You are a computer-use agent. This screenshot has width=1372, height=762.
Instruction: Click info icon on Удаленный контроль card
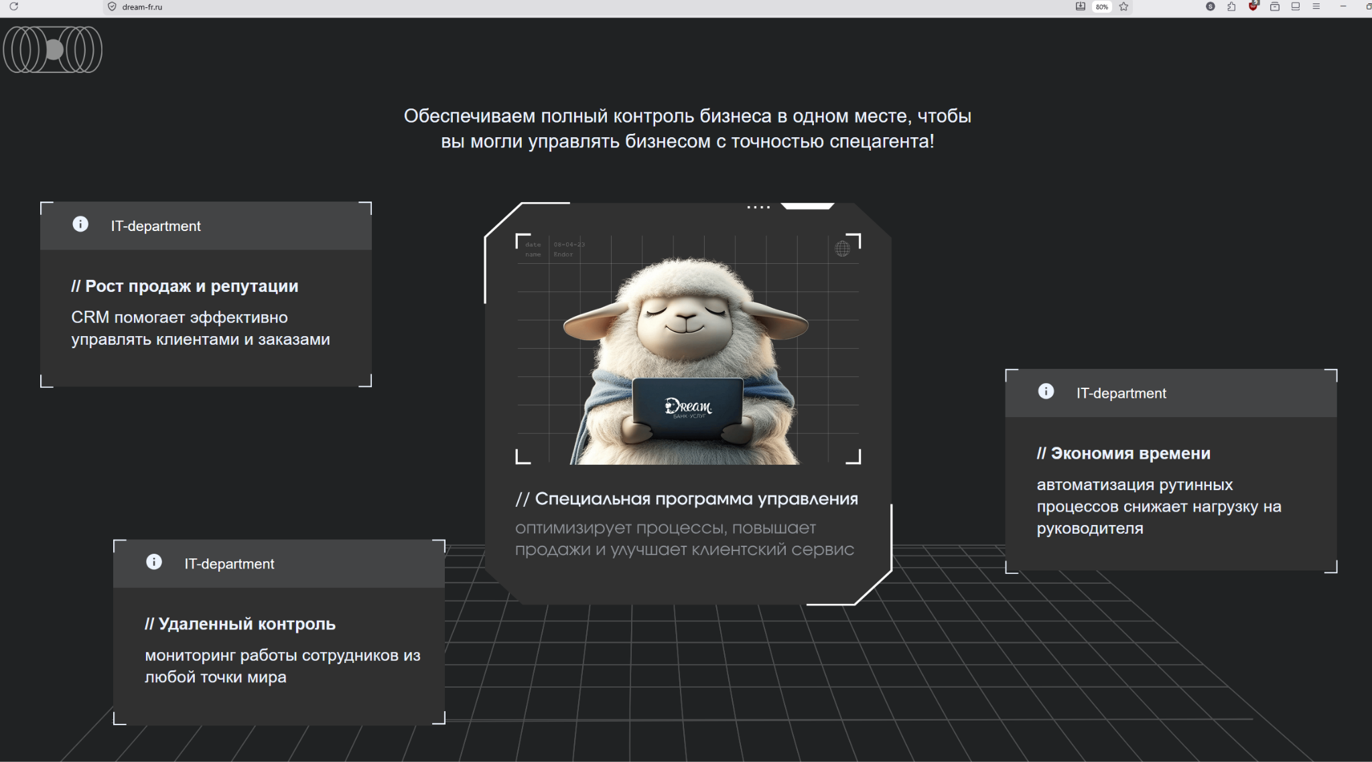click(x=154, y=561)
